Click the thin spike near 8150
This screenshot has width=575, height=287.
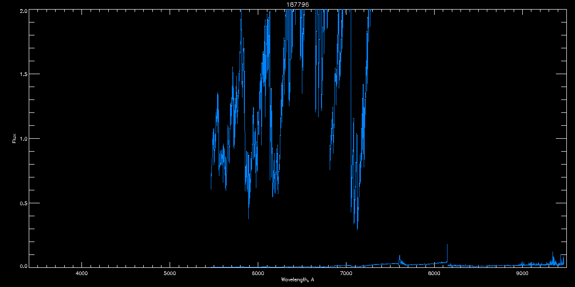pyautogui.click(x=447, y=253)
